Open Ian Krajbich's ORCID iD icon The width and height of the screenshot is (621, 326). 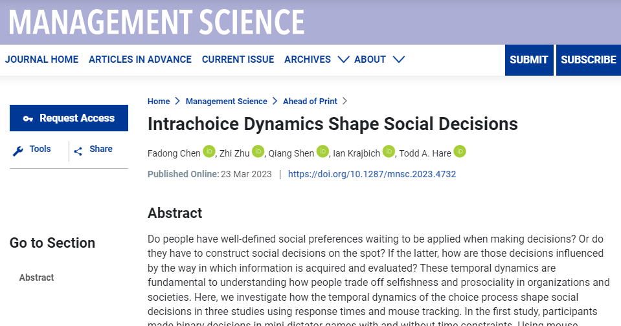tap(389, 151)
